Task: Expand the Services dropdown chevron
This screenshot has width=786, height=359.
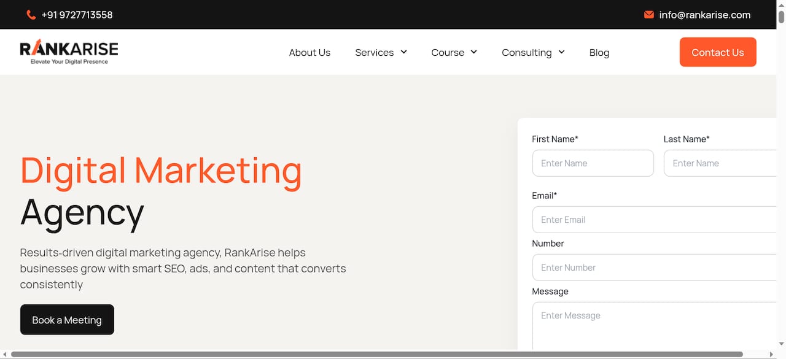Action: pos(403,52)
